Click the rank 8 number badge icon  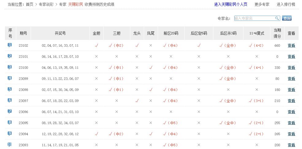pyautogui.click(x=10, y=123)
